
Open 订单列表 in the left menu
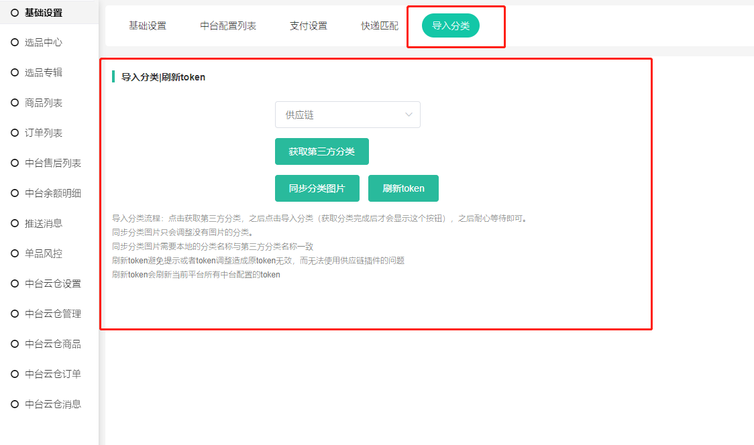[x=44, y=133]
